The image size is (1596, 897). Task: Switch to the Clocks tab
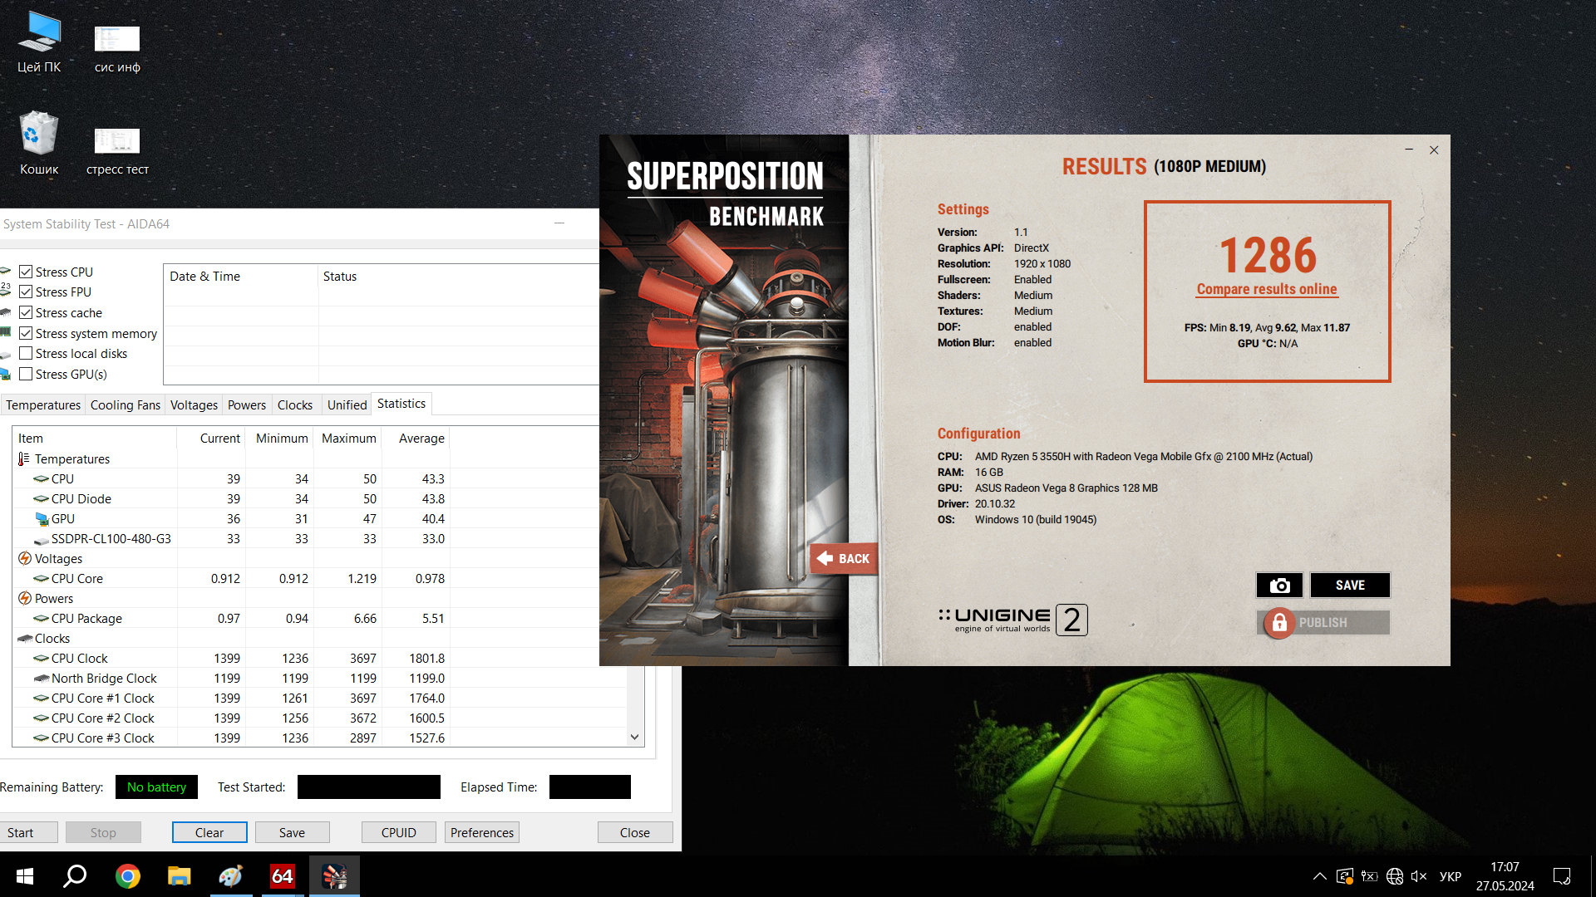[x=294, y=404]
